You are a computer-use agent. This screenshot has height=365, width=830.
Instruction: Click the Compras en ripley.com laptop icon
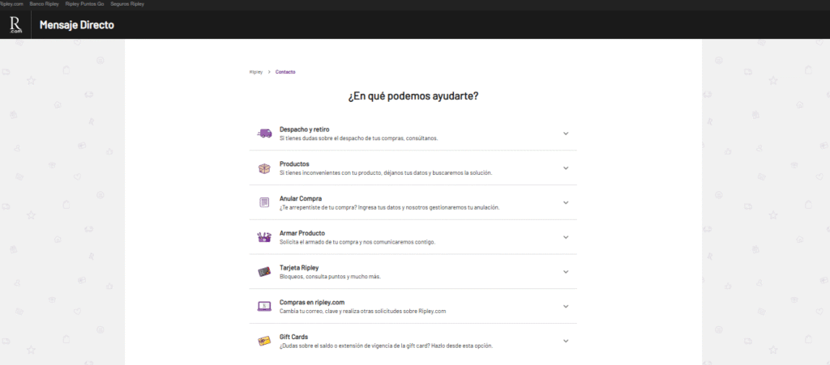click(x=264, y=307)
